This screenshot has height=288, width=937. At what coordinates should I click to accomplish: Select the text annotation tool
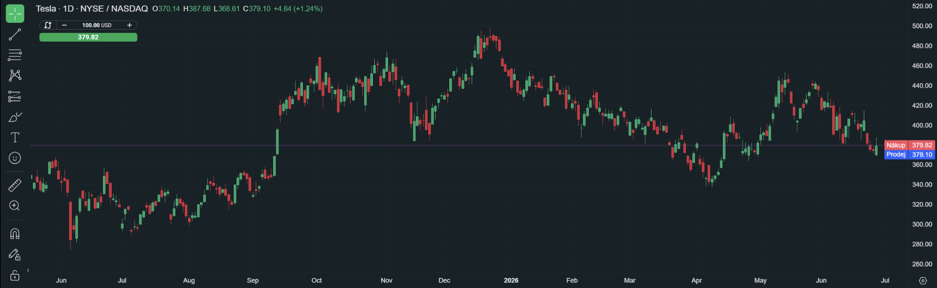[15, 138]
